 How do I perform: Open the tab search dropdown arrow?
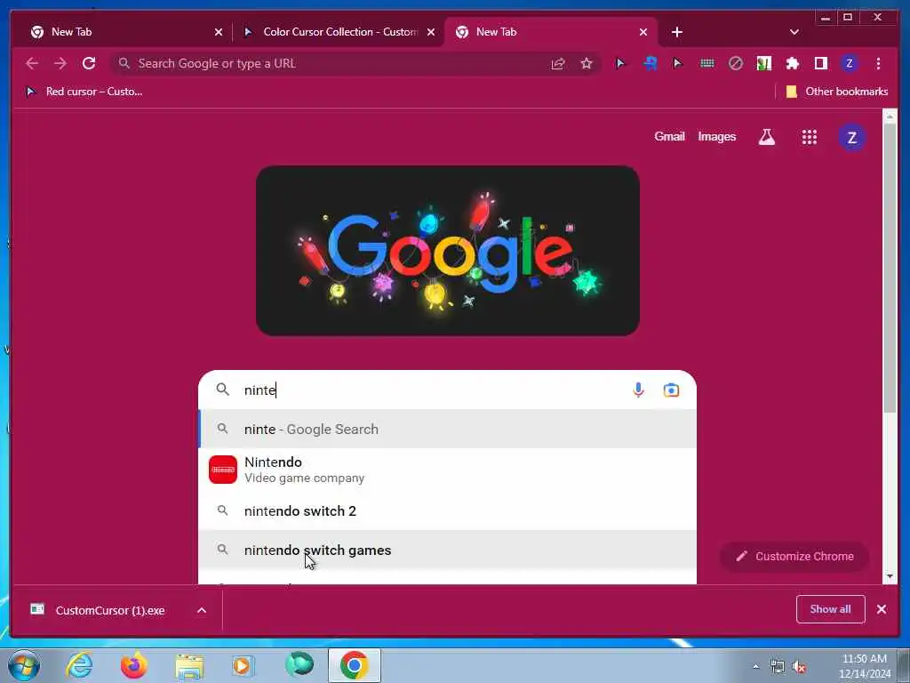794,32
